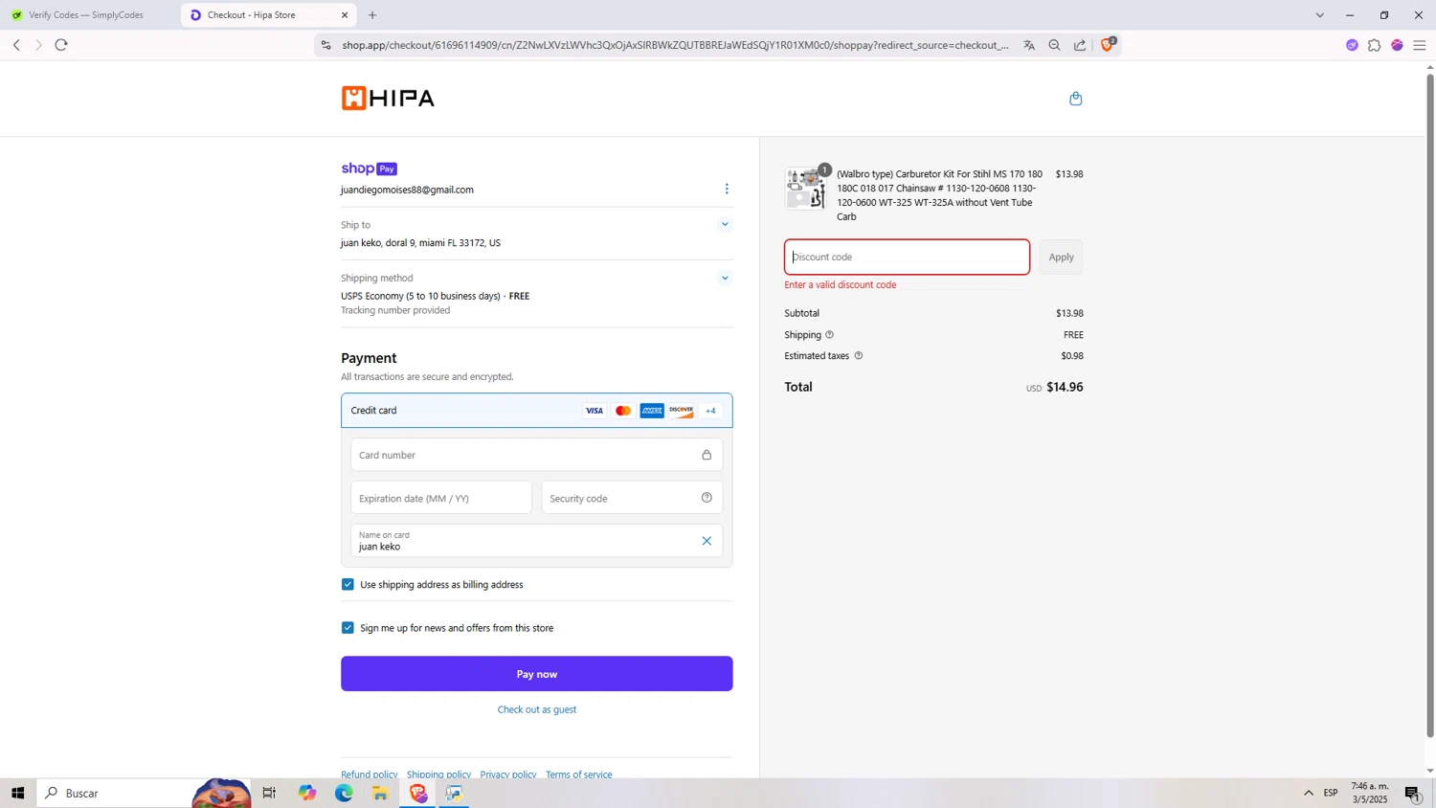Screen dimensions: 1436x808
Task: Open the Refund policy link
Action: (x=369, y=774)
